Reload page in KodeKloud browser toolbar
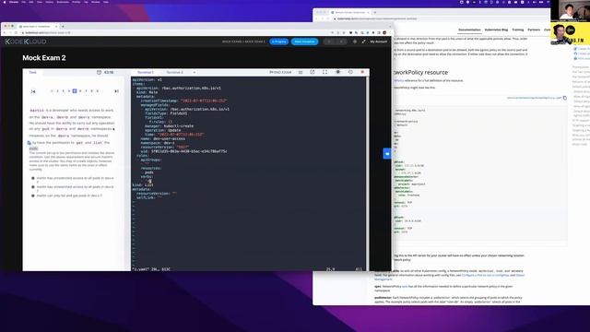 (16, 33)
